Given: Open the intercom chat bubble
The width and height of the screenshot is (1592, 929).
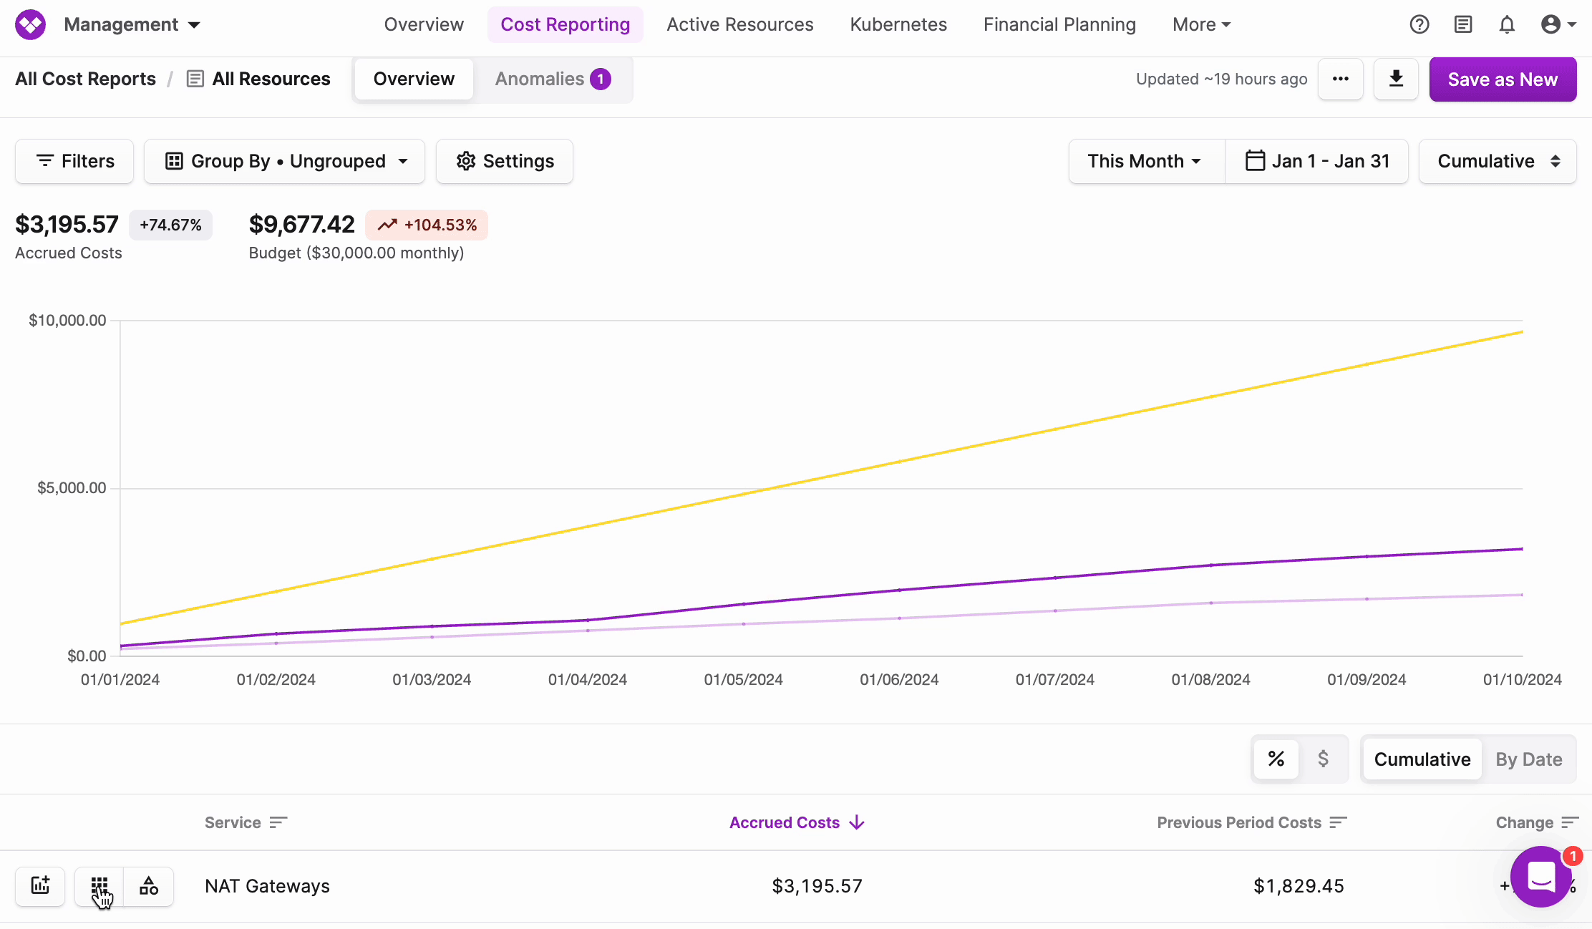Looking at the screenshot, I should coord(1540,876).
